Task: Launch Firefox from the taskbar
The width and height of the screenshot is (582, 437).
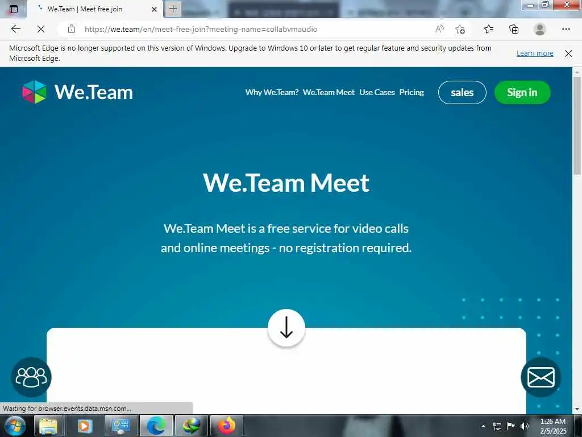Action: [x=227, y=426]
